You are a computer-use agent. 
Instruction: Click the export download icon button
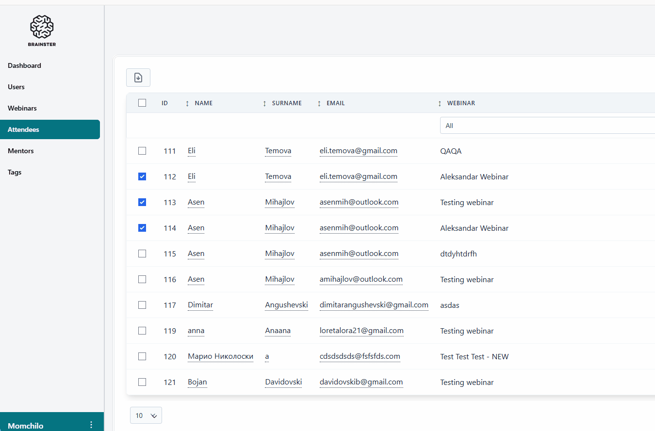tap(138, 78)
